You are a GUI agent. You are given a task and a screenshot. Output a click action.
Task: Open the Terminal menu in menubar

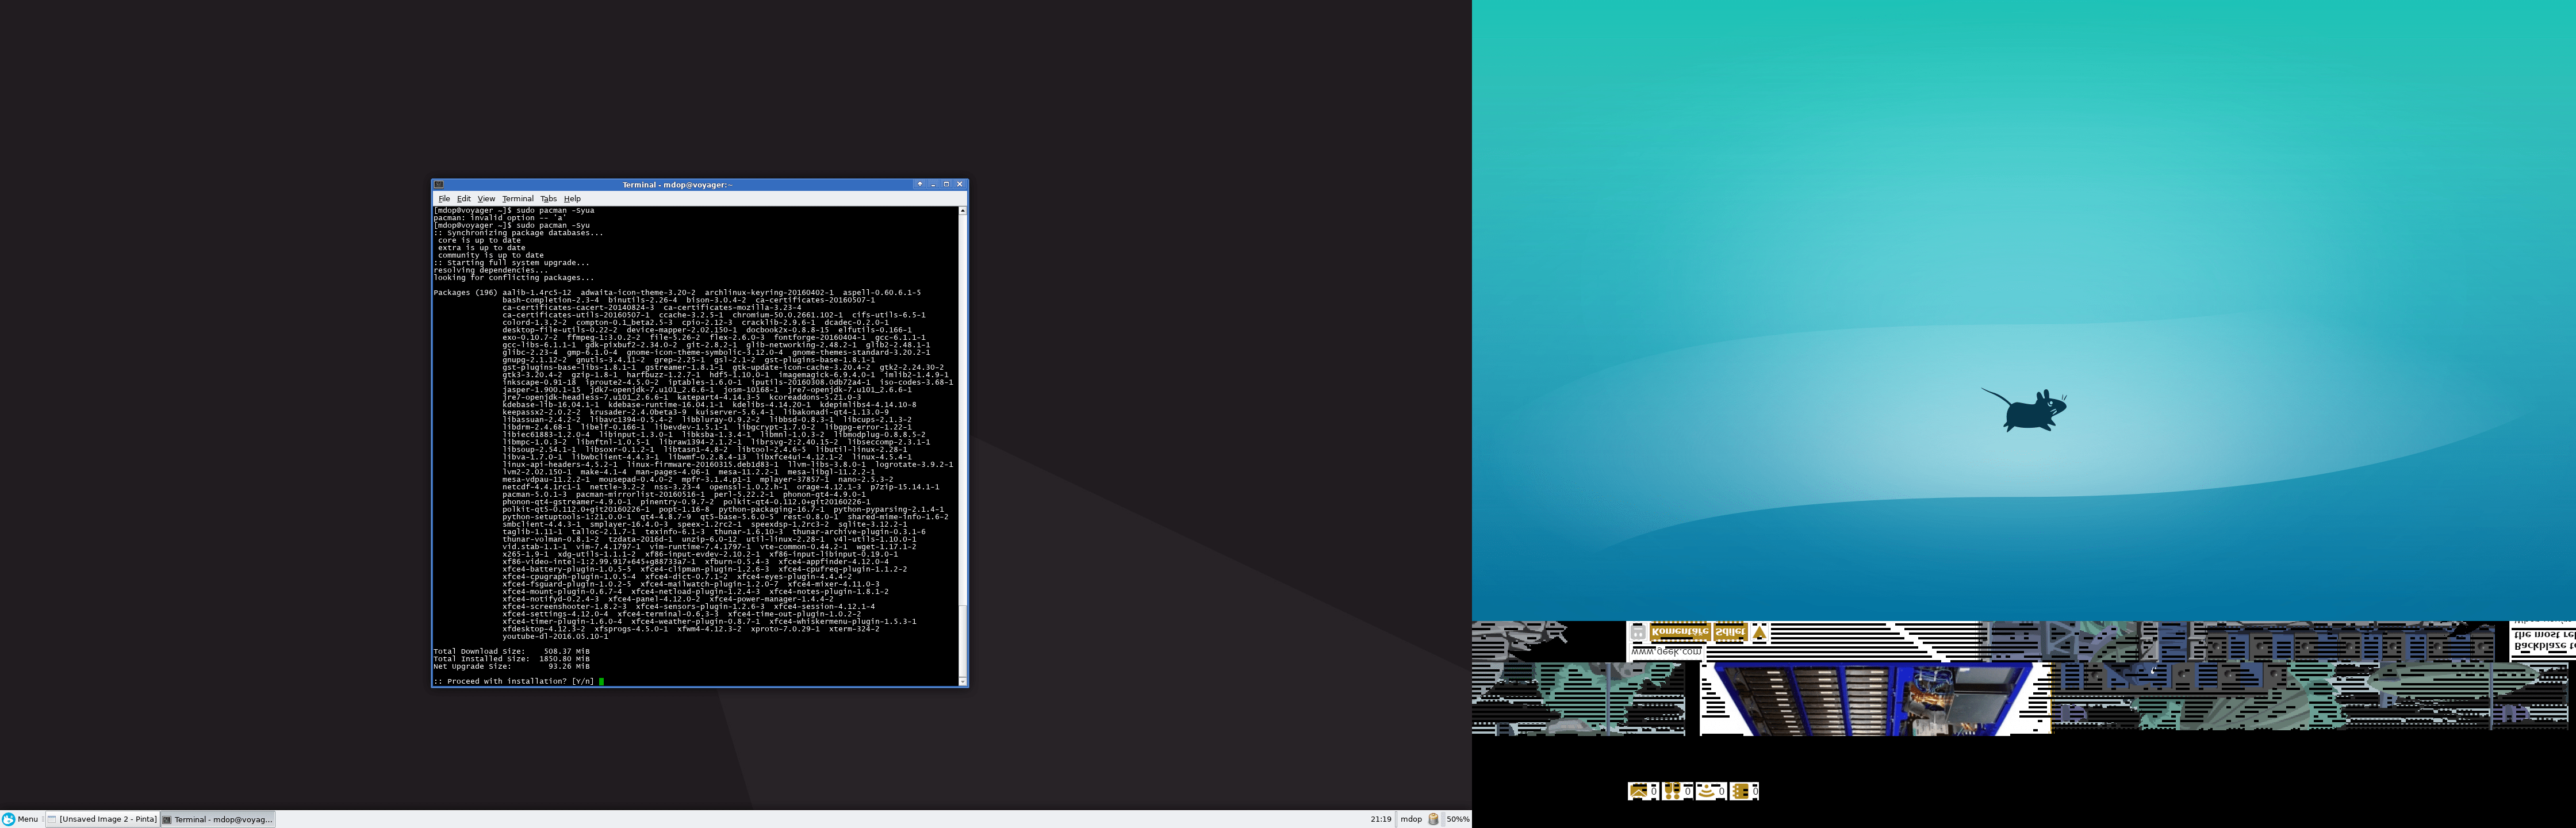pyautogui.click(x=517, y=199)
